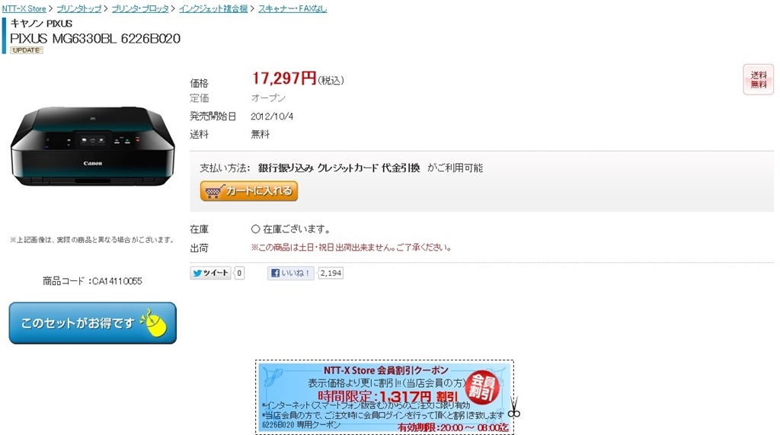The image size is (780, 435).
Task: Click the このセットがお得です blue button
Action: coord(92,323)
